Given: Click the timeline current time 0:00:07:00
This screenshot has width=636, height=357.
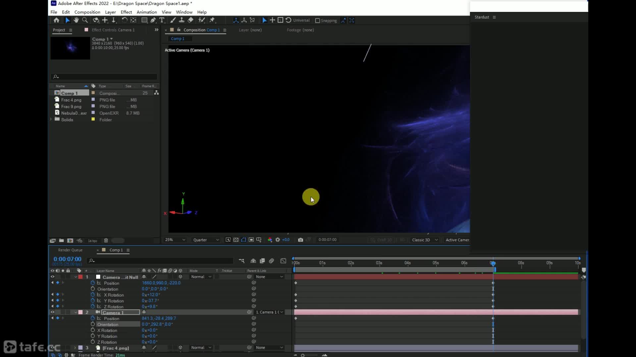Looking at the screenshot, I should coord(67,259).
